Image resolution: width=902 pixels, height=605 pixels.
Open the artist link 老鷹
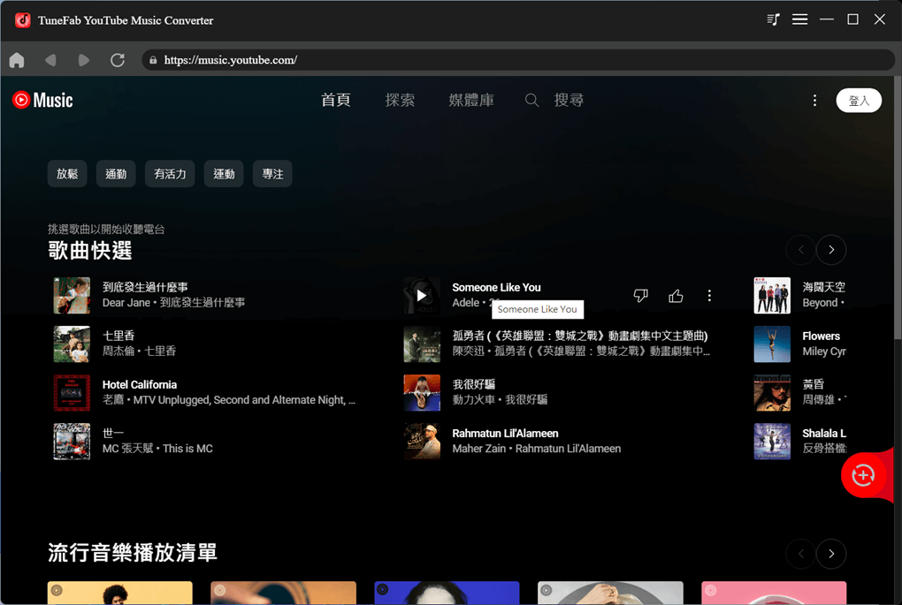[x=113, y=400]
